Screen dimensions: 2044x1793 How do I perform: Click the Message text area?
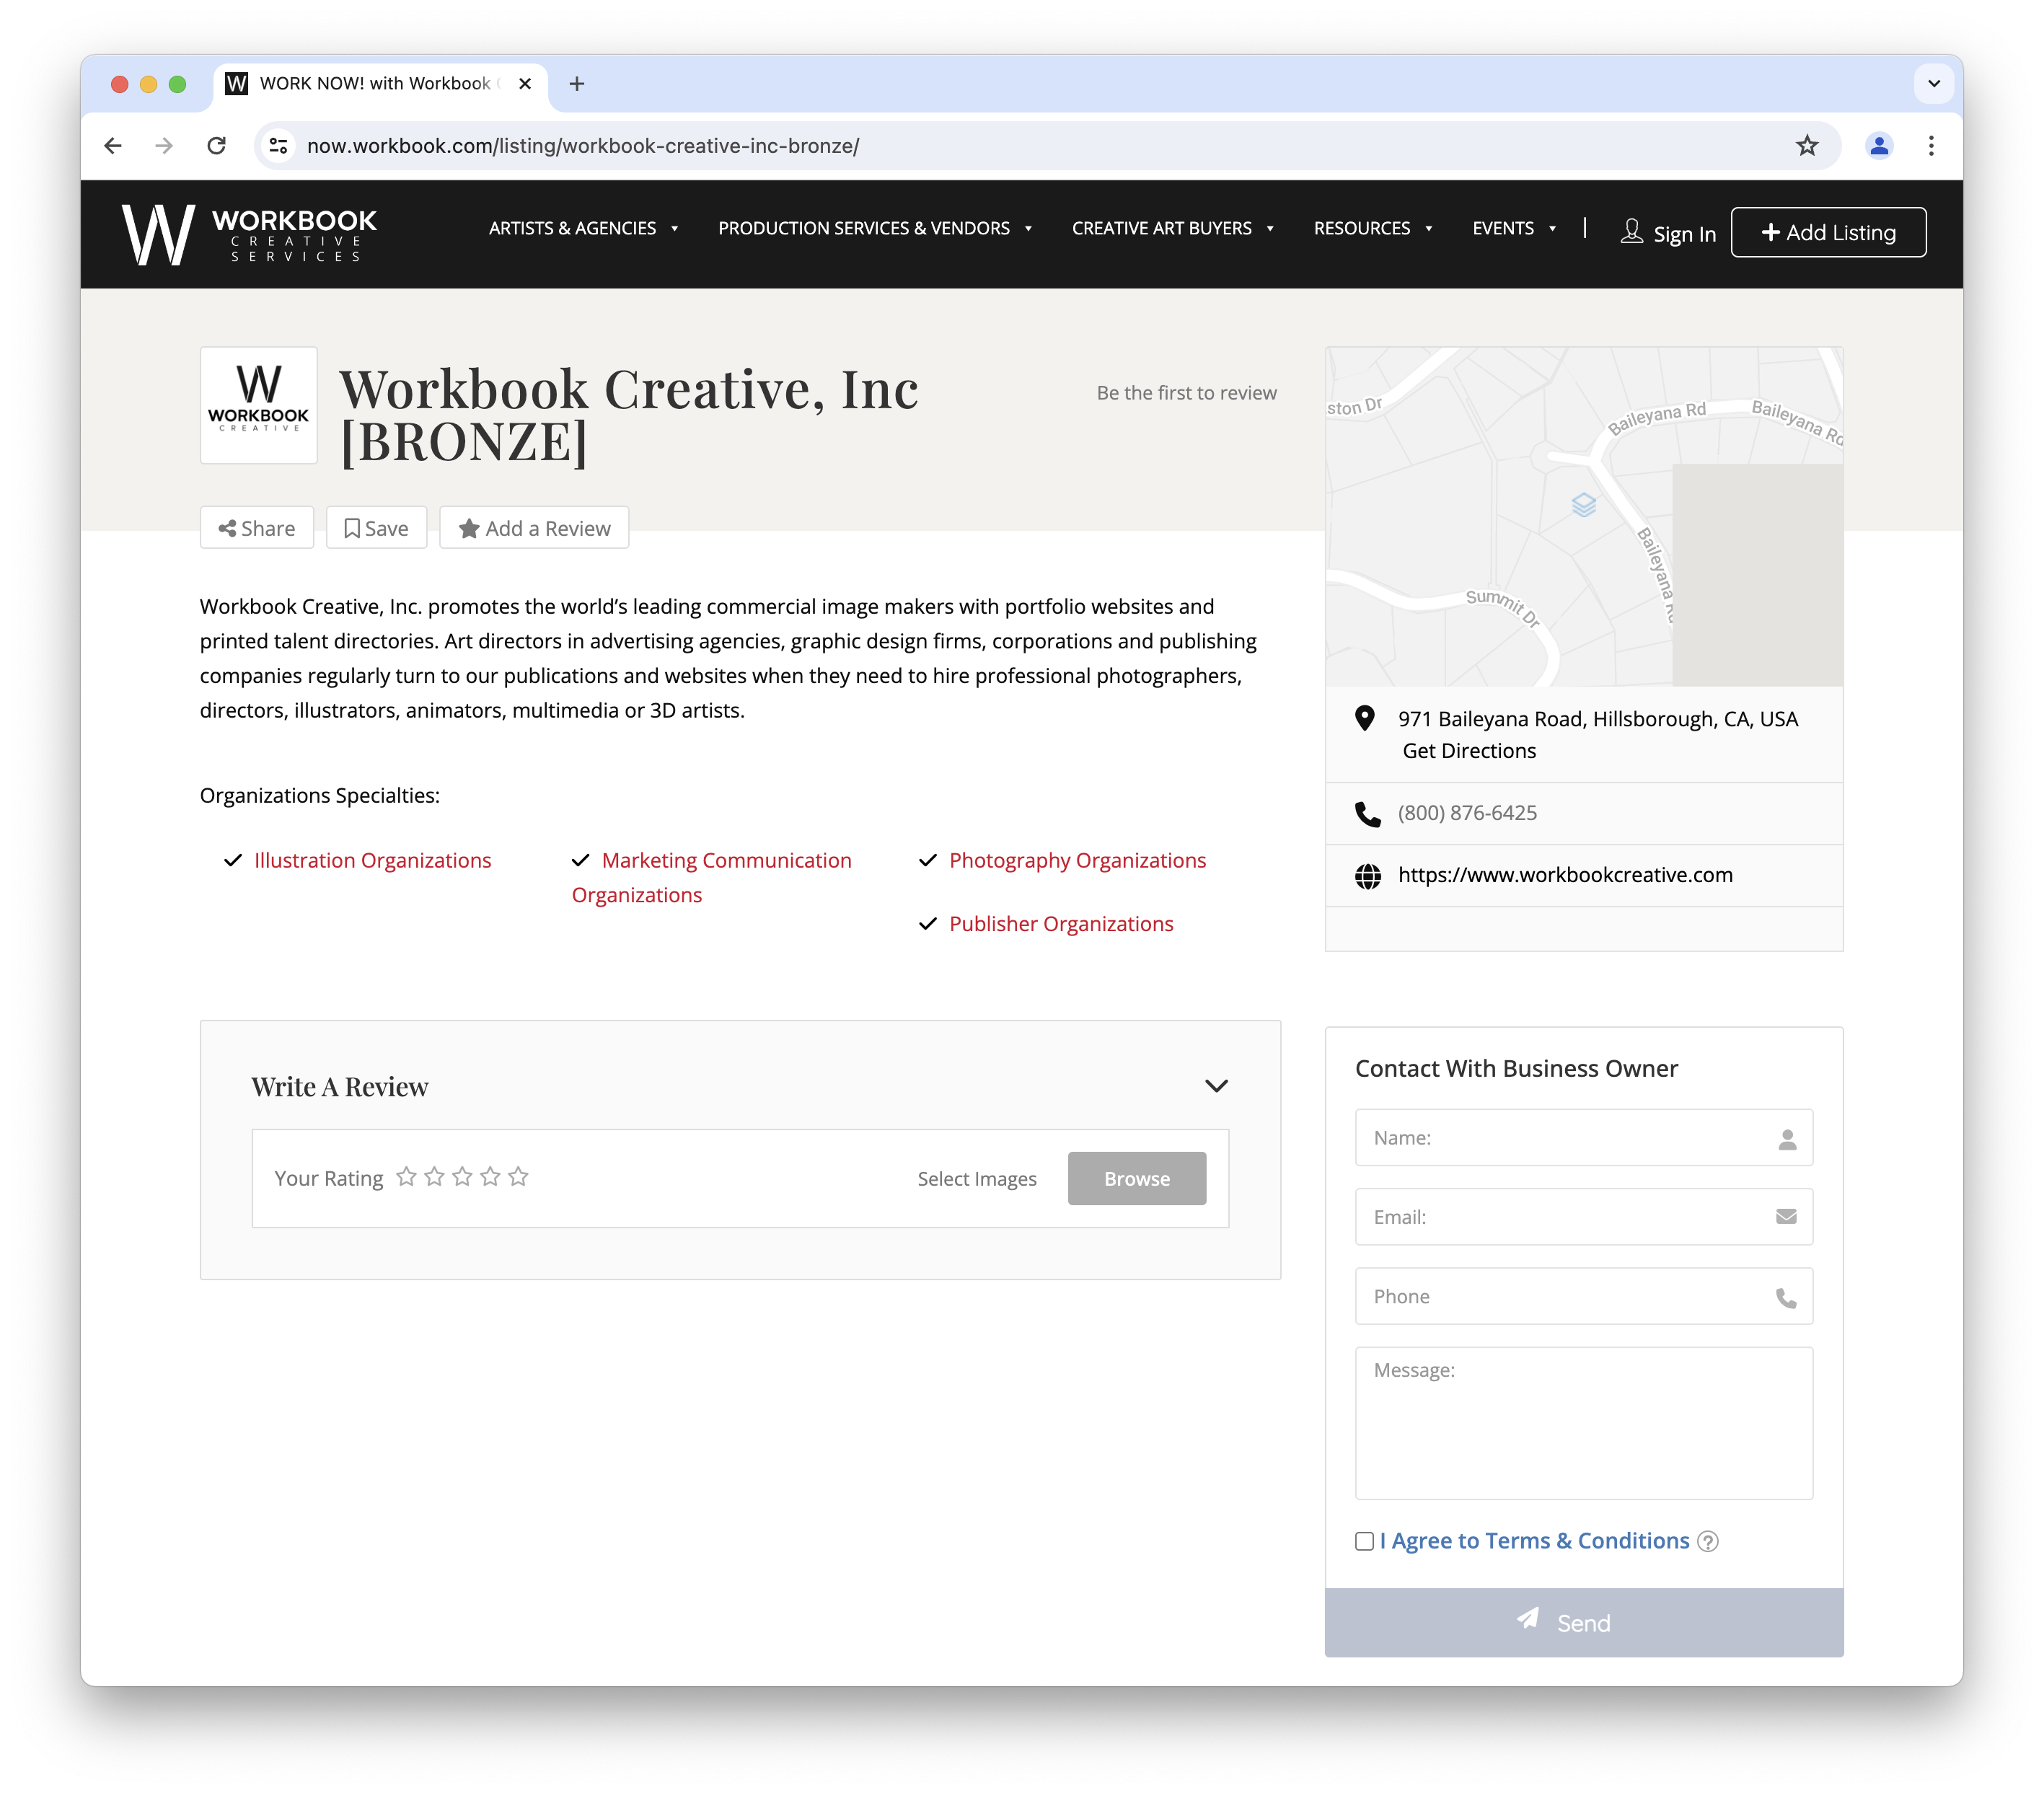1583,1423
